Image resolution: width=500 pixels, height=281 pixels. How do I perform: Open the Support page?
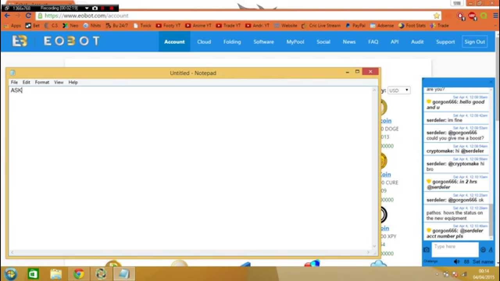pos(445,42)
